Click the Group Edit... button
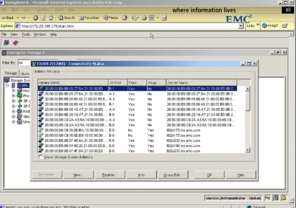296x208 pixels. [x=173, y=175]
